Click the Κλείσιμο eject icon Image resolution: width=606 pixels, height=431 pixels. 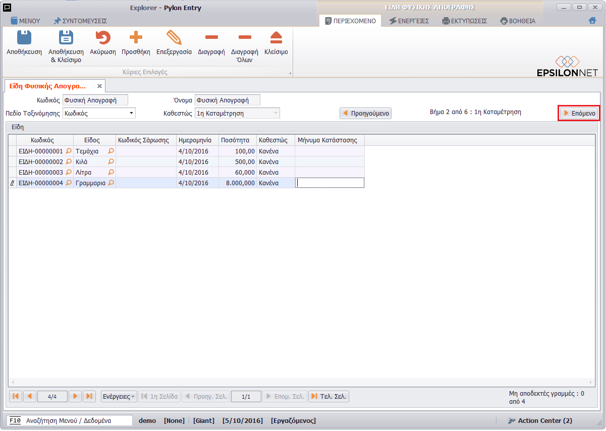(x=276, y=38)
